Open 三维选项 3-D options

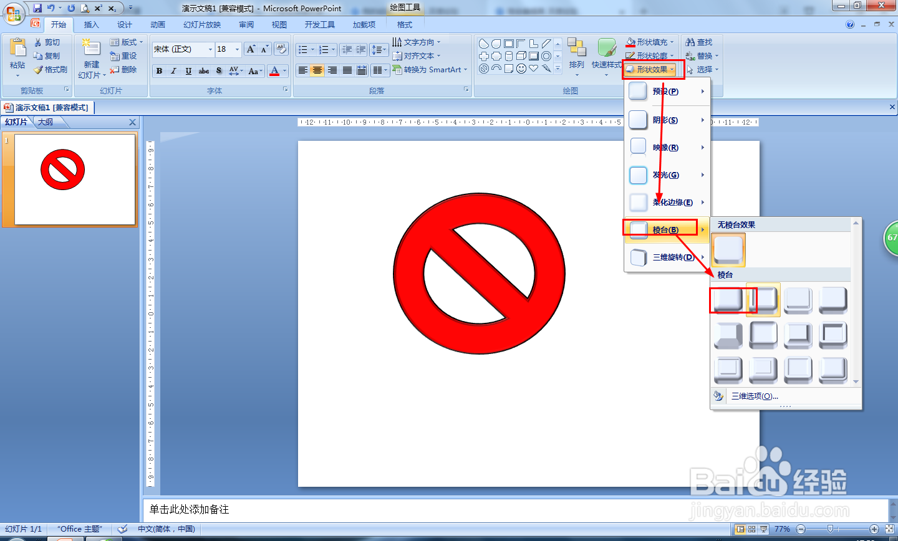point(755,396)
